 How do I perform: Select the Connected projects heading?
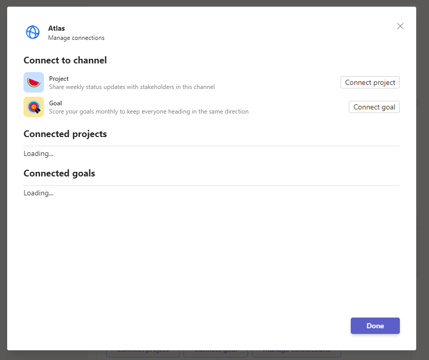65,134
